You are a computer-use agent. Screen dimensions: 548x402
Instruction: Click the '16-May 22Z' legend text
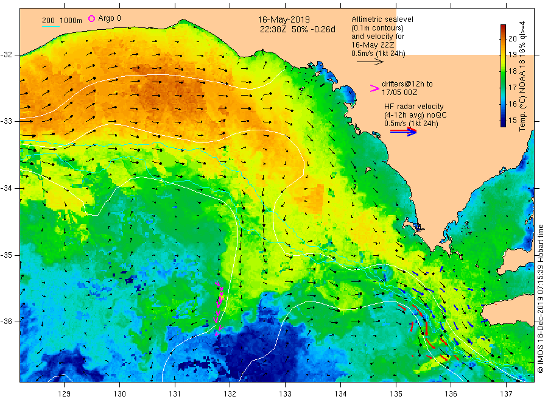pos(373,45)
